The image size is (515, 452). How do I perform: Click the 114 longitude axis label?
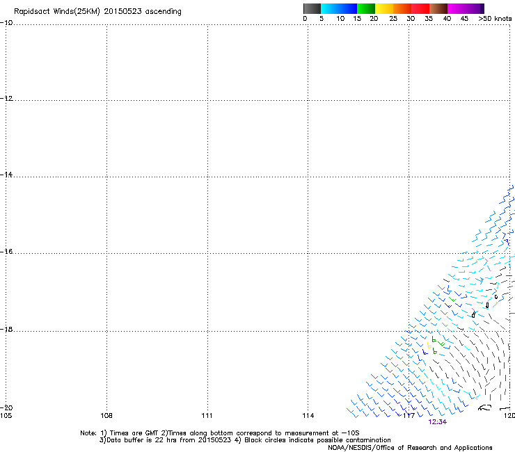(x=308, y=416)
